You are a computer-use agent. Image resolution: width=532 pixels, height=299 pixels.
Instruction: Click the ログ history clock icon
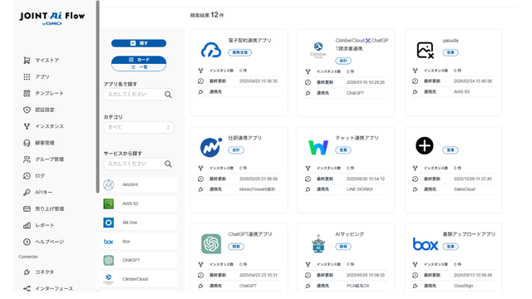pyautogui.click(x=27, y=176)
